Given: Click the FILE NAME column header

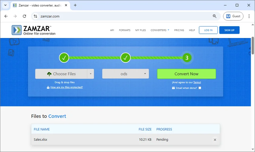Looking at the screenshot, I should 42,129.
